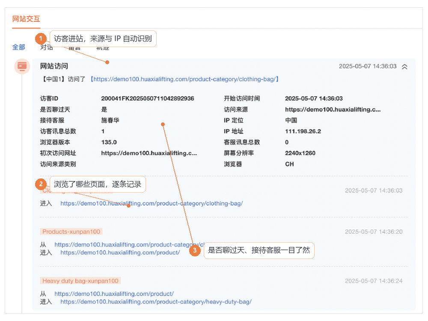428x321 pixels.
Task: Click the 访问来源 URL value
Action: 333,110
